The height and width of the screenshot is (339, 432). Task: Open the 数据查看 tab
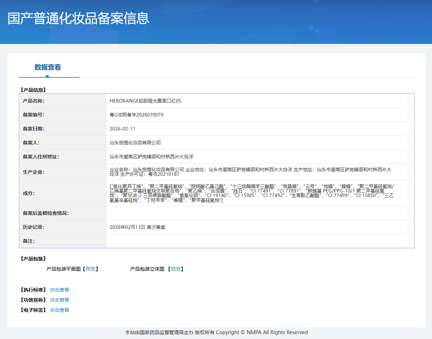click(48, 67)
